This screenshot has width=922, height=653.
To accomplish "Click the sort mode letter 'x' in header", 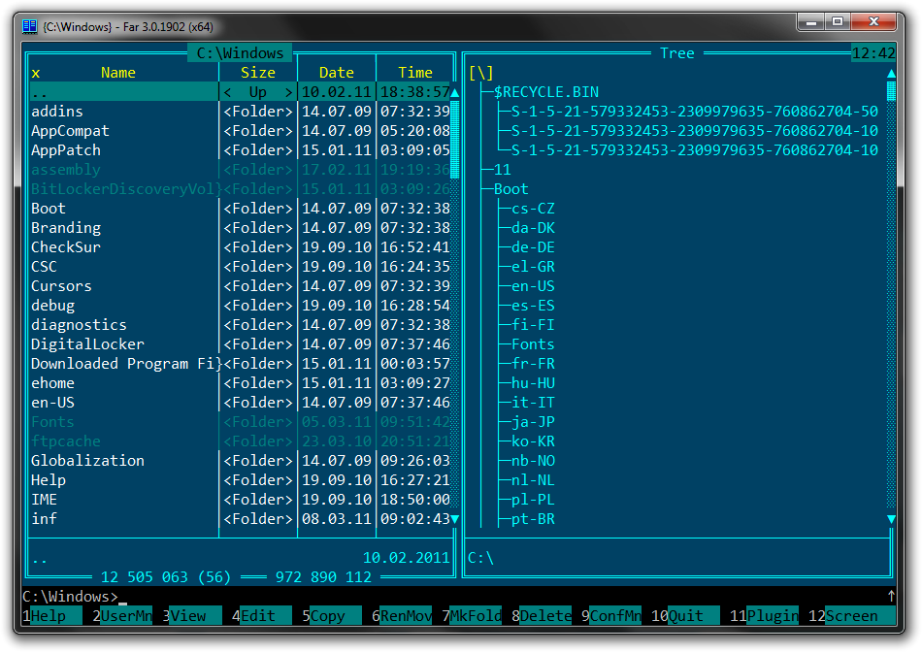I will coord(36,73).
